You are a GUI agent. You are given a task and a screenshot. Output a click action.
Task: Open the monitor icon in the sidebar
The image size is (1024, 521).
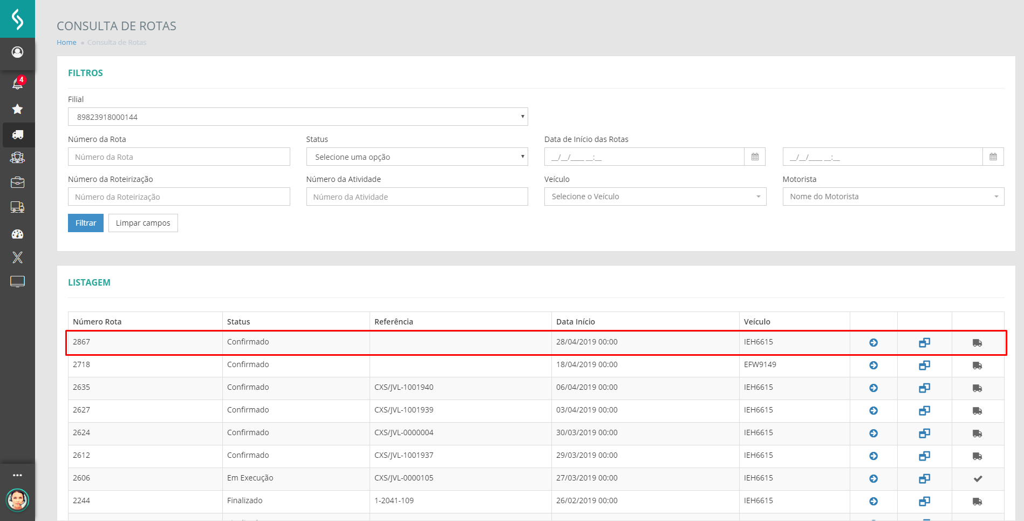[x=17, y=281]
